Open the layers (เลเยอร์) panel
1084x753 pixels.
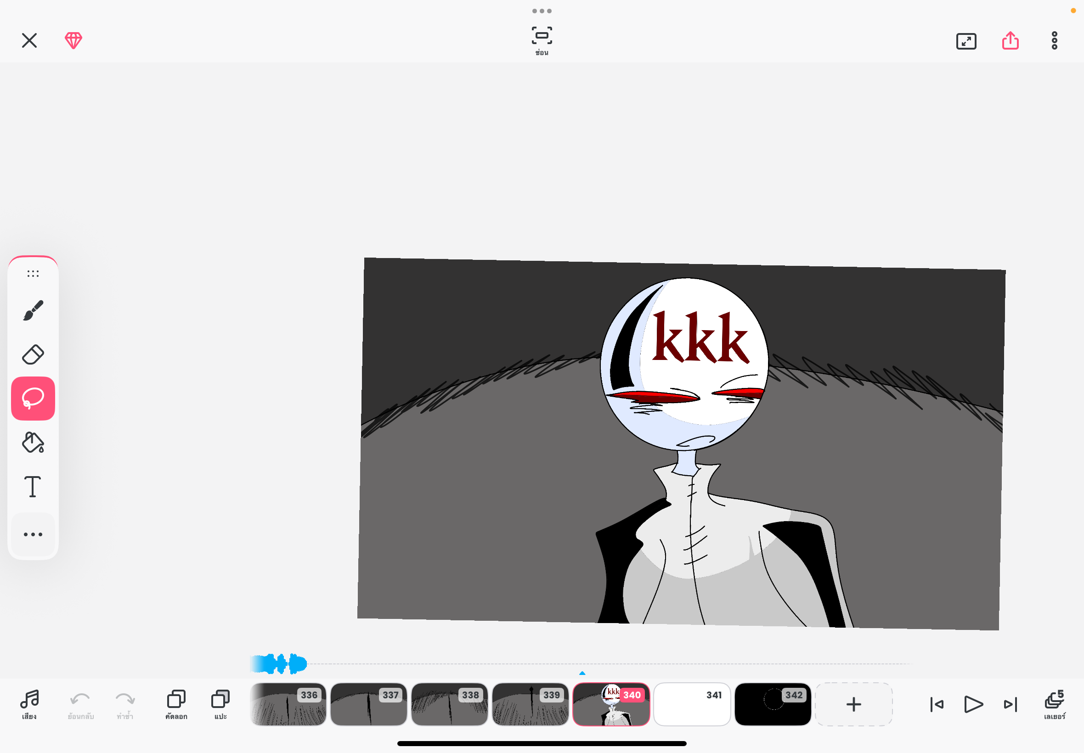click(x=1055, y=705)
